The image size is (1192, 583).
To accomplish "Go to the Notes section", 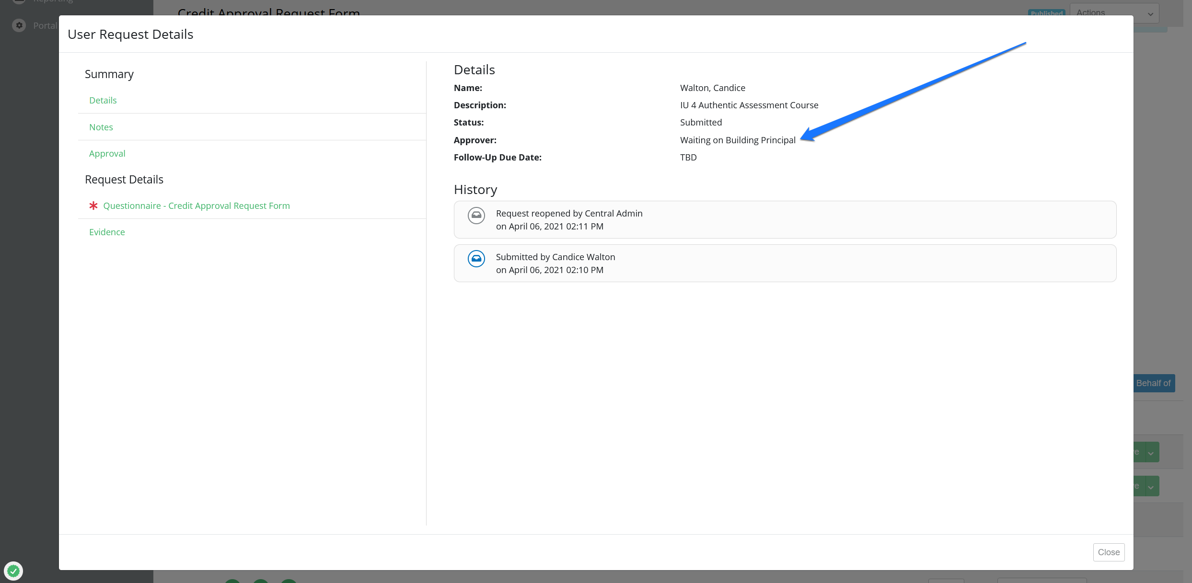I will [x=101, y=127].
